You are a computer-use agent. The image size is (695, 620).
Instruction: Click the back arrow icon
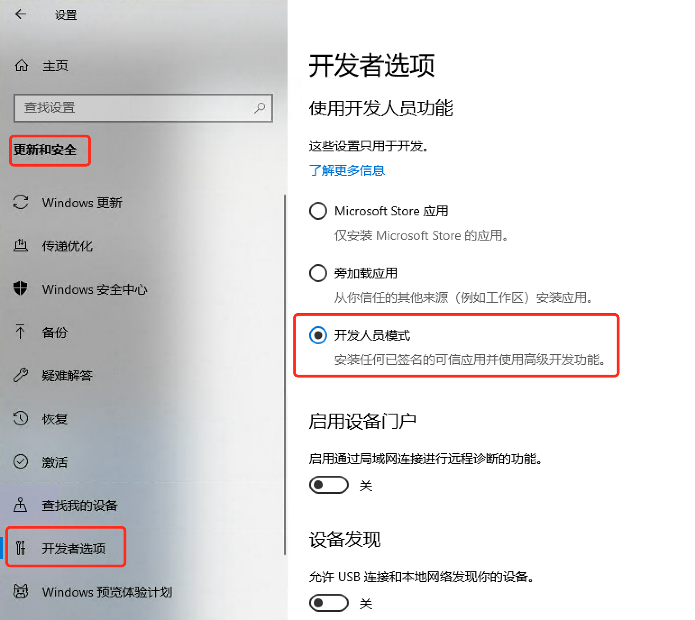[21, 14]
